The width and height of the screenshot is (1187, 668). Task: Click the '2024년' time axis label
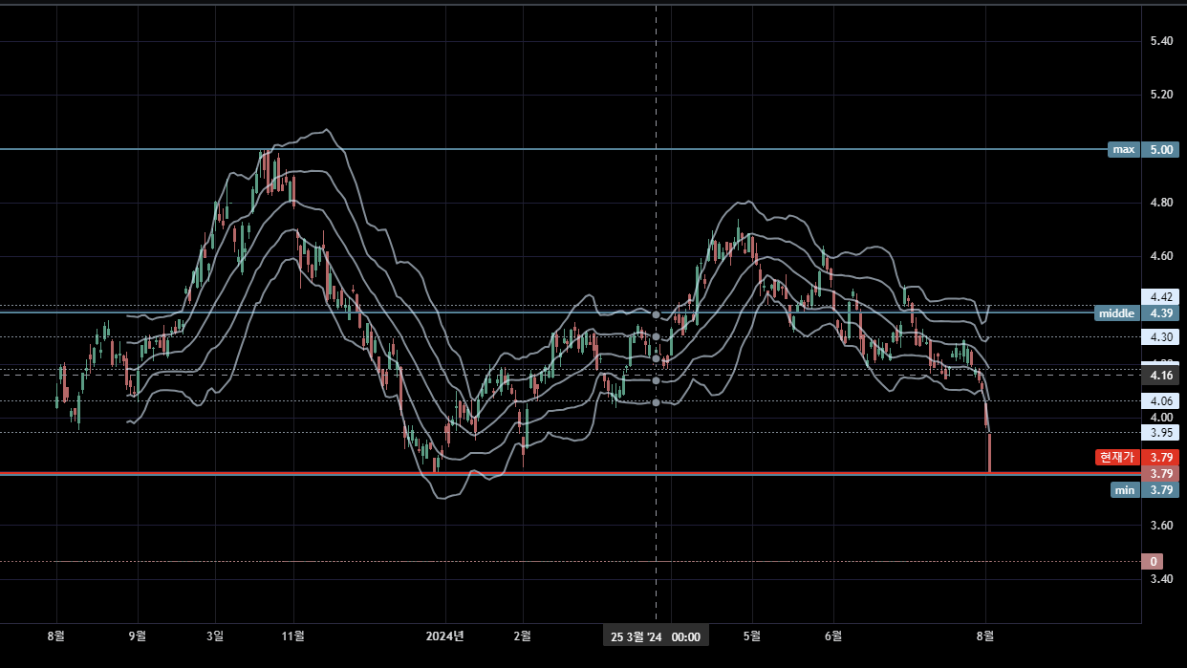click(446, 636)
